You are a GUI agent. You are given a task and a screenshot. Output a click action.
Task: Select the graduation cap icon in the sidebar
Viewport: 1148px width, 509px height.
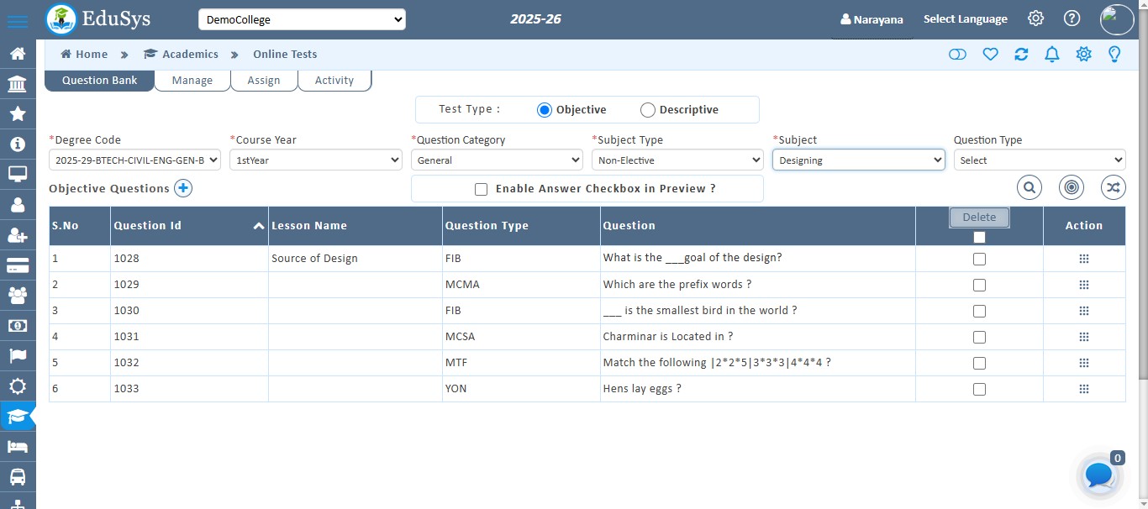[18, 416]
